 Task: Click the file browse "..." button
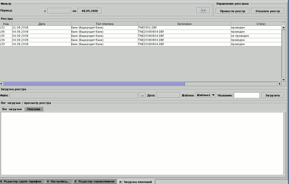click(x=142, y=95)
